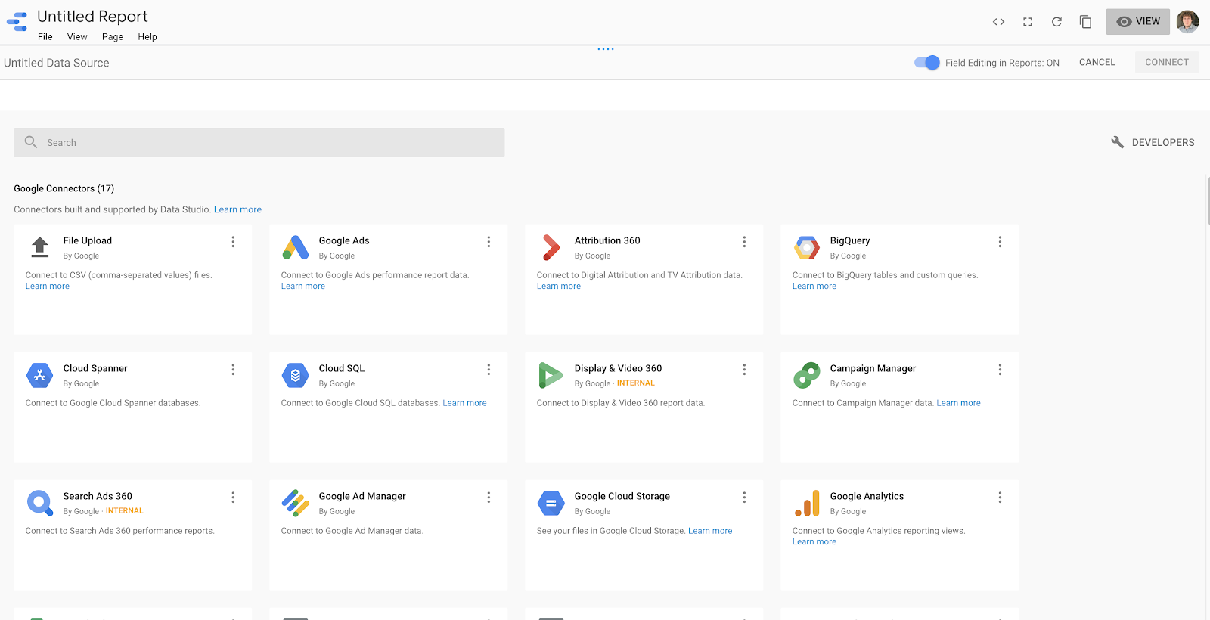The image size is (1210, 620).
Task: Toggle Field Editing in Reports switch
Action: [926, 63]
